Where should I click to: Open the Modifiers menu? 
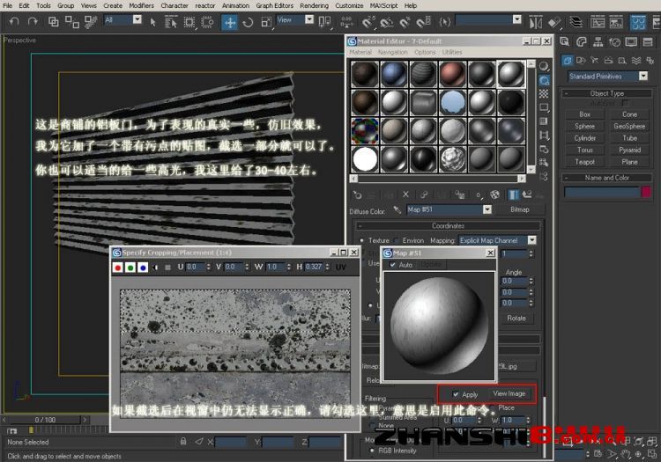coord(142,6)
